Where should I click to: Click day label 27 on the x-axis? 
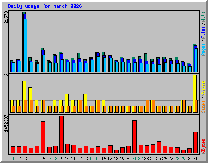click(x=171, y=159)
